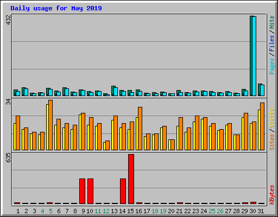The width and height of the screenshot is (278, 217).
Task: Click the day 8 axis label
Action: (x=75, y=211)
